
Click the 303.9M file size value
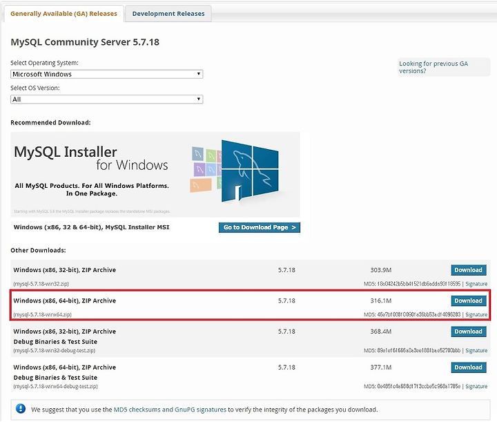381,270
